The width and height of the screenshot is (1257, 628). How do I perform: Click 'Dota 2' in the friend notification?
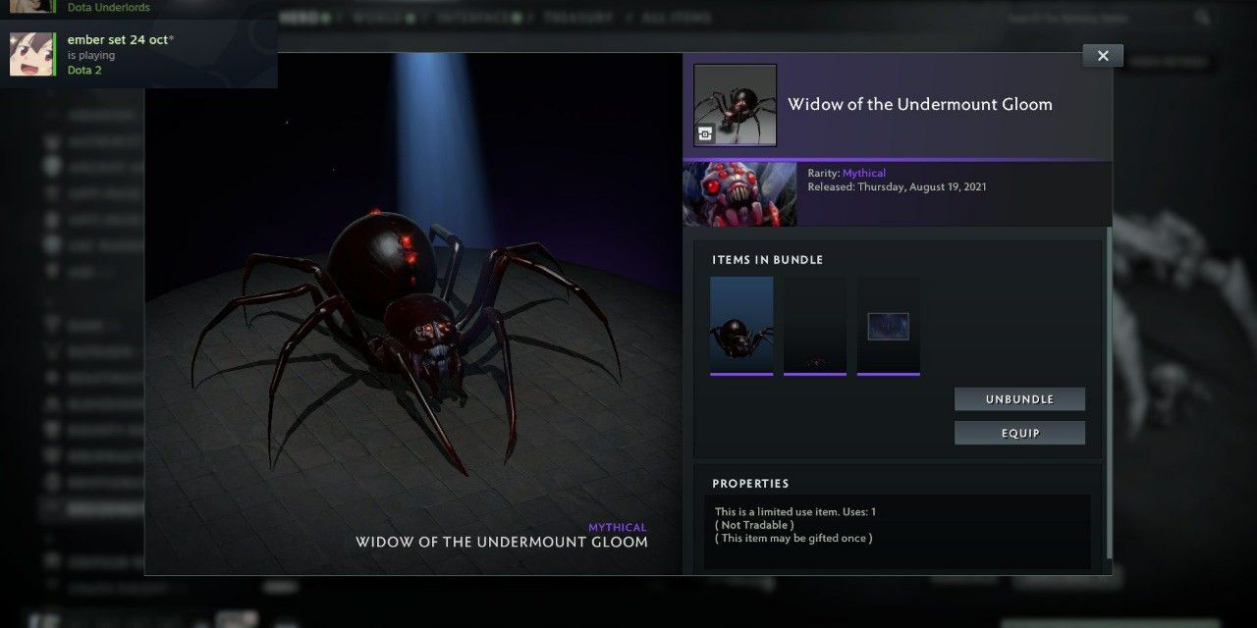(84, 71)
